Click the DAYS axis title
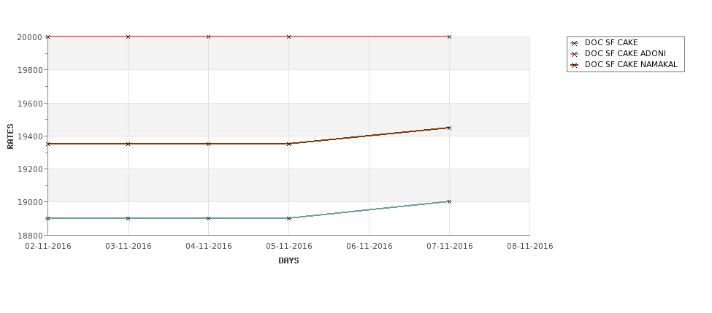This screenshot has height=313, width=712. [288, 261]
